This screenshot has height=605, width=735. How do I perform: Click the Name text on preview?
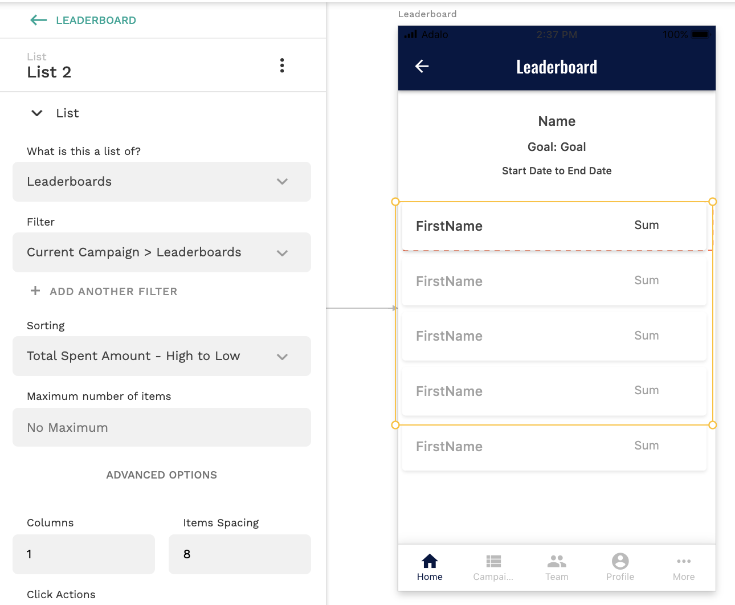pos(557,121)
